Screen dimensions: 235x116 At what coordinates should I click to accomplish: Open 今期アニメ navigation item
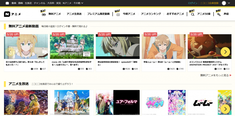pos(129,14)
